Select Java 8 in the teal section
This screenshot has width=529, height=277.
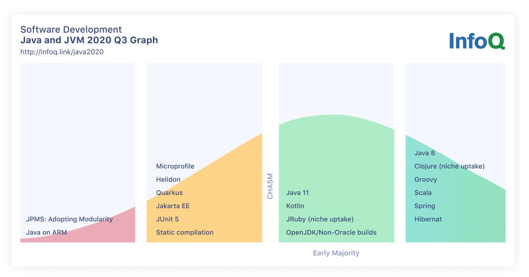point(425,153)
